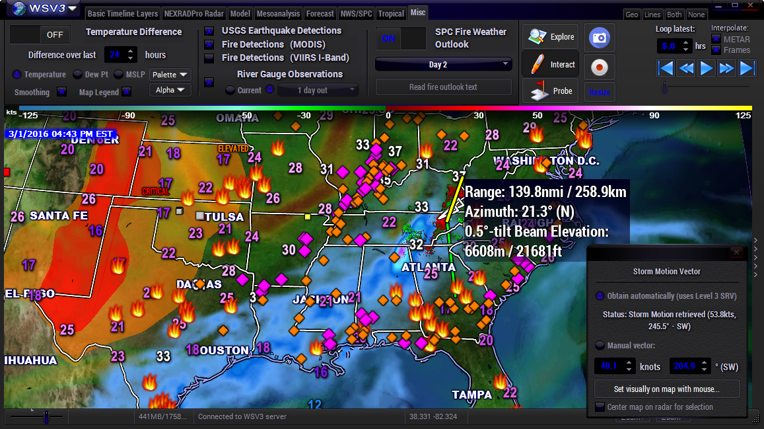Maximize the WSV3 window
The width and height of the screenshot is (764, 429).
[735, 5]
